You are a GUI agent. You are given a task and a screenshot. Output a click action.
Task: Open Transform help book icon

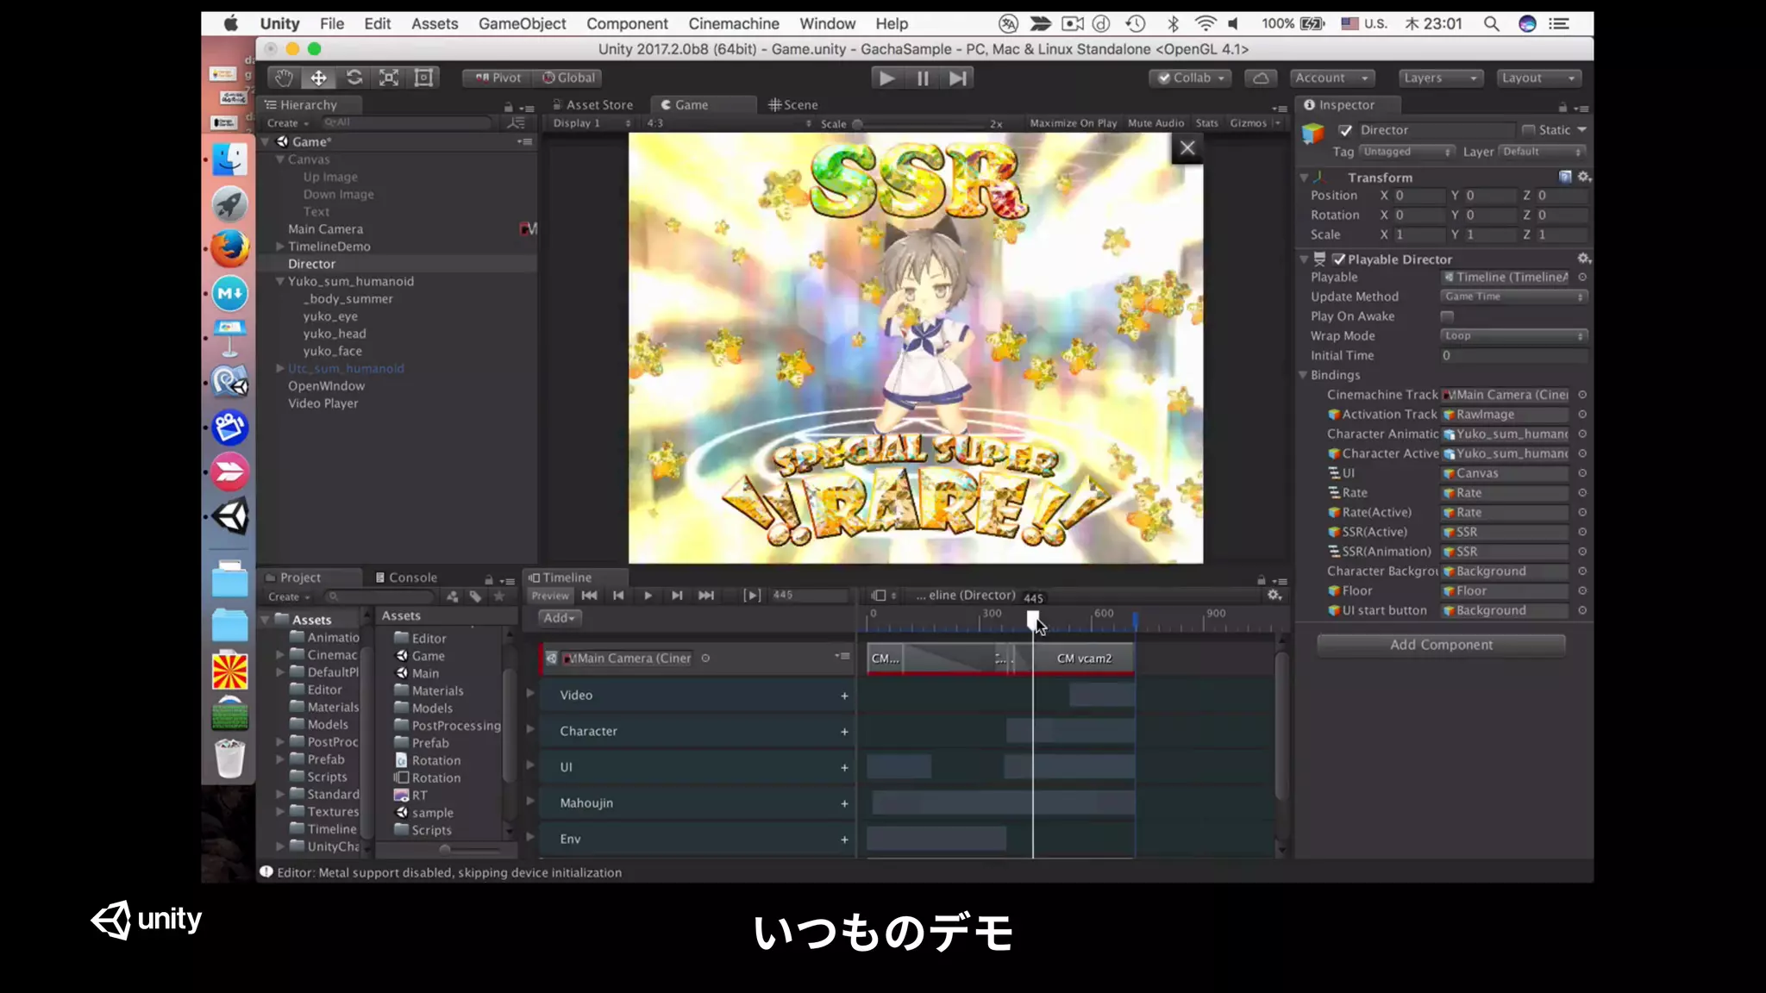click(x=1565, y=177)
